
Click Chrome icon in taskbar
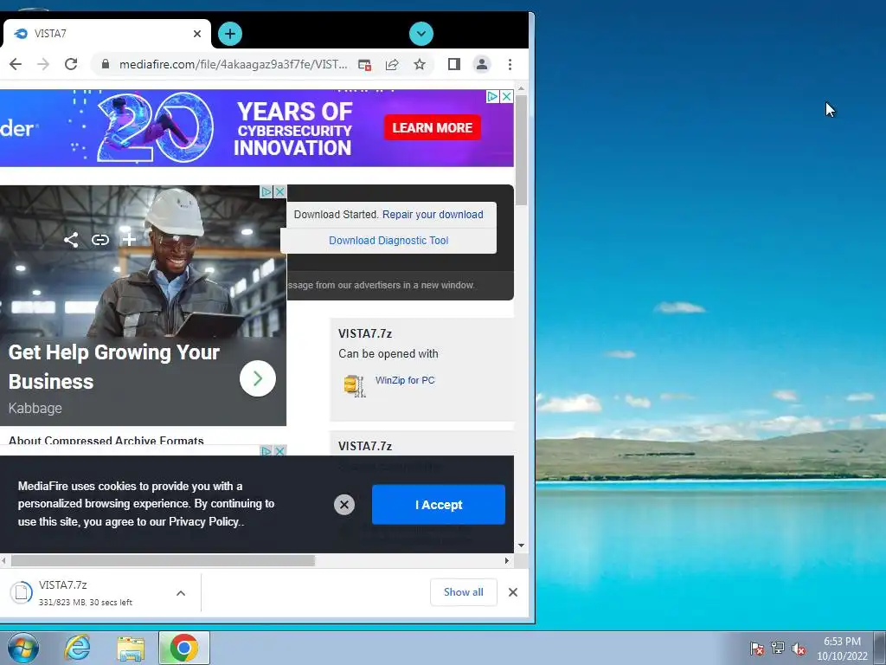coord(184,648)
